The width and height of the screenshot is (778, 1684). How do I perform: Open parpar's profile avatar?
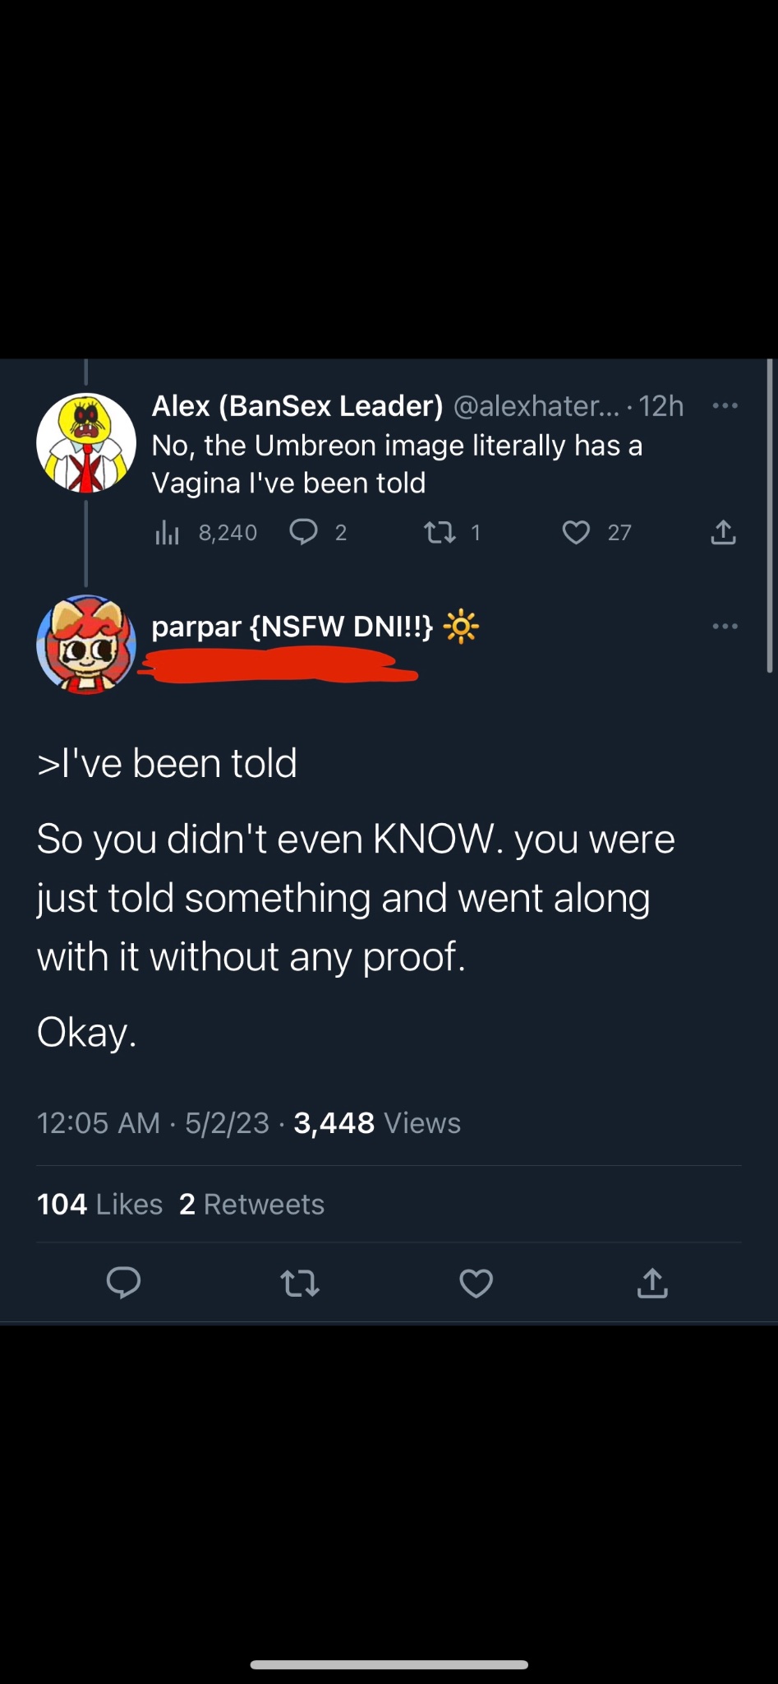pyautogui.click(x=86, y=645)
